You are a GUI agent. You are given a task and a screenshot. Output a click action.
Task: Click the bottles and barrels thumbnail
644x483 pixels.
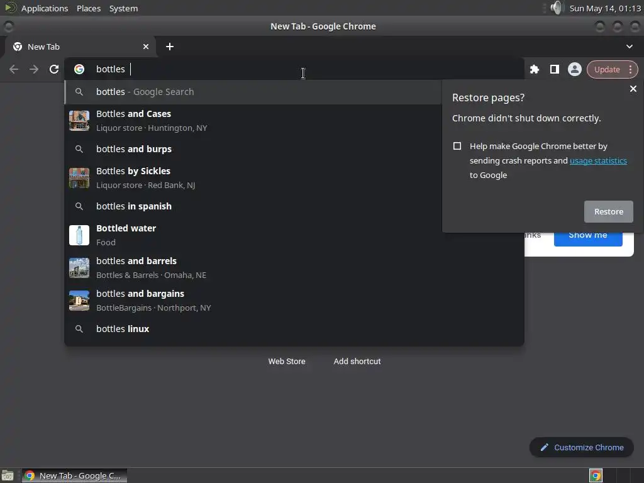(x=79, y=268)
